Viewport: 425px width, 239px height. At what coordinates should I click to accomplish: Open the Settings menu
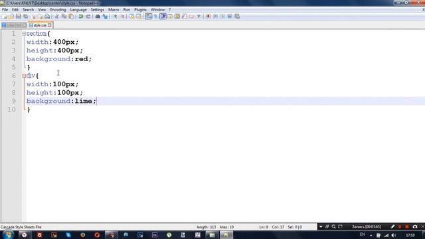click(98, 10)
